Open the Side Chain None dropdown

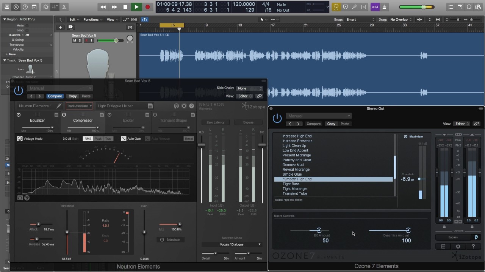[x=249, y=88]
